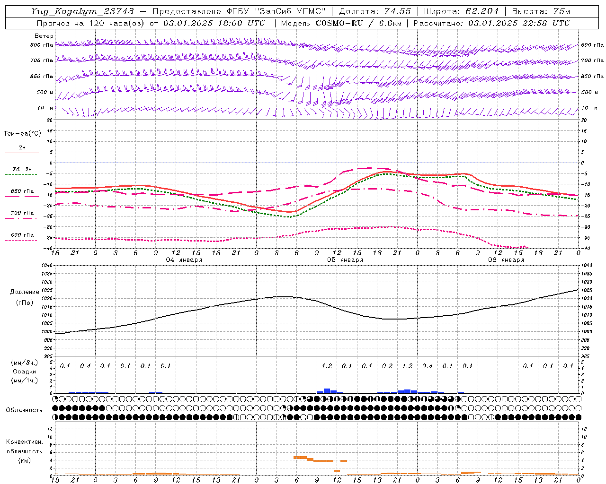This screenshot has height=484, width=606.
Task: Click the 700 гПа temperature legend entry
Action: tap(22, 213)
